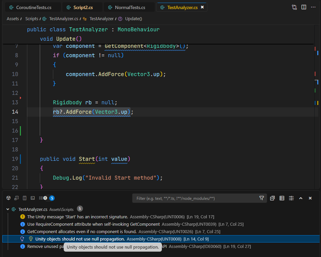The width and height of the screenshot is (321, 257).
Task: Select the CoroutineTests.cs tab
Action: (32, 6)
